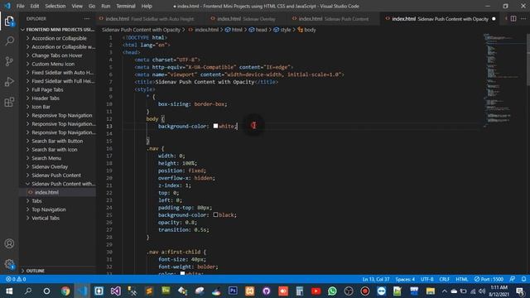Click the HTML language mode selector
Viewport: 530px width, 298px height.
coord(462,279)
